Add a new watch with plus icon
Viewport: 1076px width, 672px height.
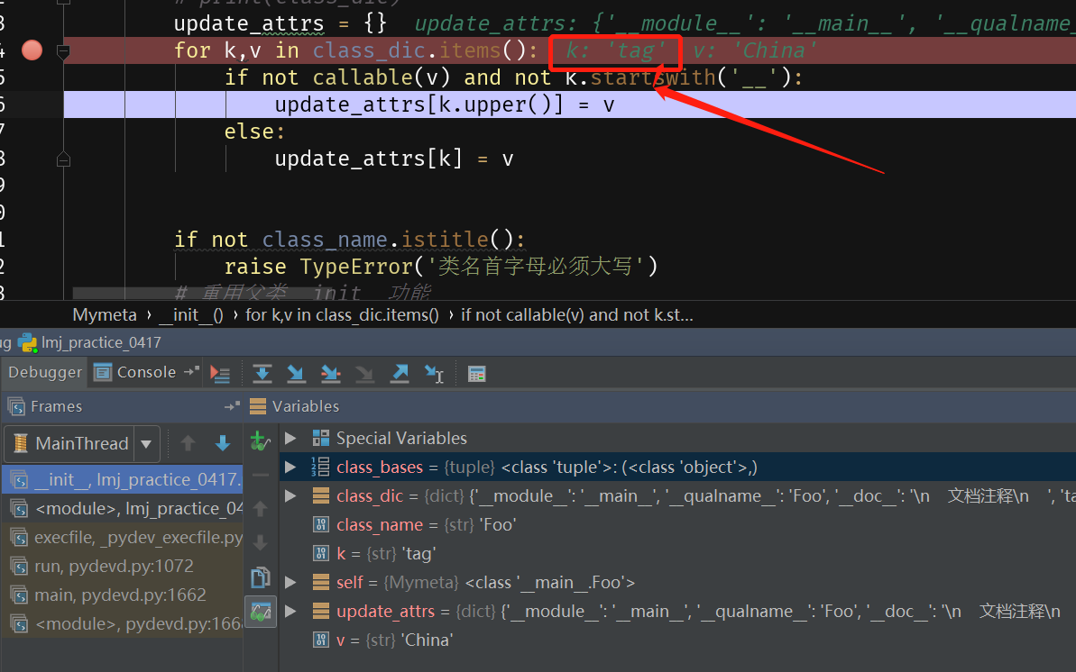[x=260, y=440]
